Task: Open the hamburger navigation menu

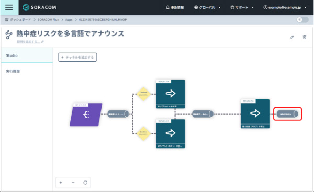Action: pyautogui.click(x=9, y=7)
